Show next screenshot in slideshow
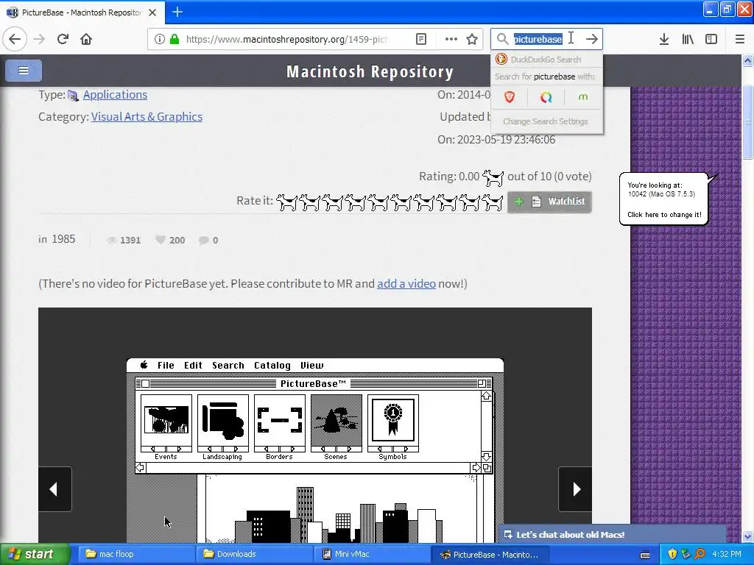 point(575,489)
